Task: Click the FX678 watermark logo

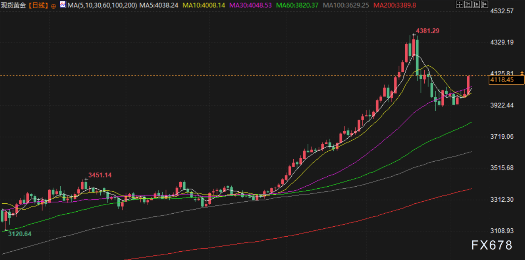Action: pyautogui.click(x=492, y=245)
